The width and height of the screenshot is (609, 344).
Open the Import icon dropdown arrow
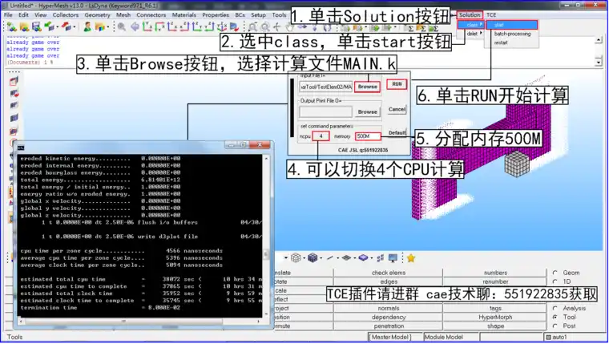point(57,26)
